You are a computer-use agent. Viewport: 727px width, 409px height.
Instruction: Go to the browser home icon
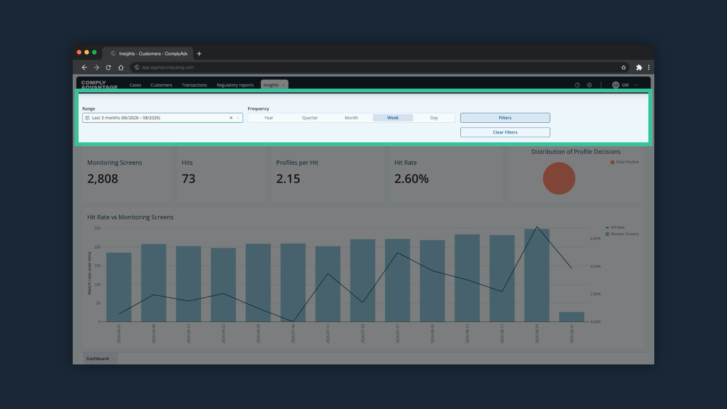[x=121, y=67]
